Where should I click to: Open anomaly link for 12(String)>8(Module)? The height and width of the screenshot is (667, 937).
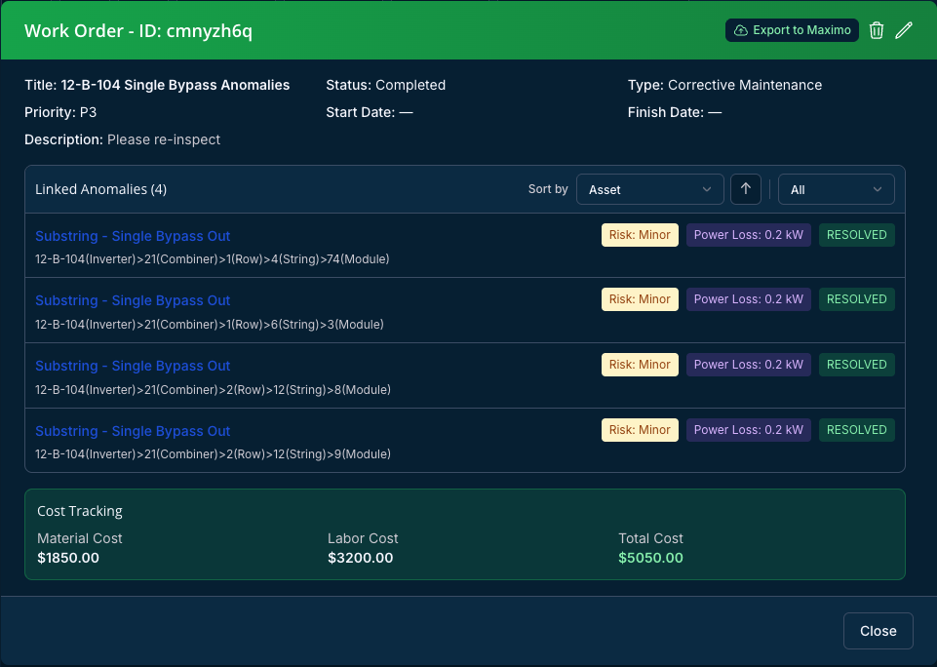tap(133, 366)
